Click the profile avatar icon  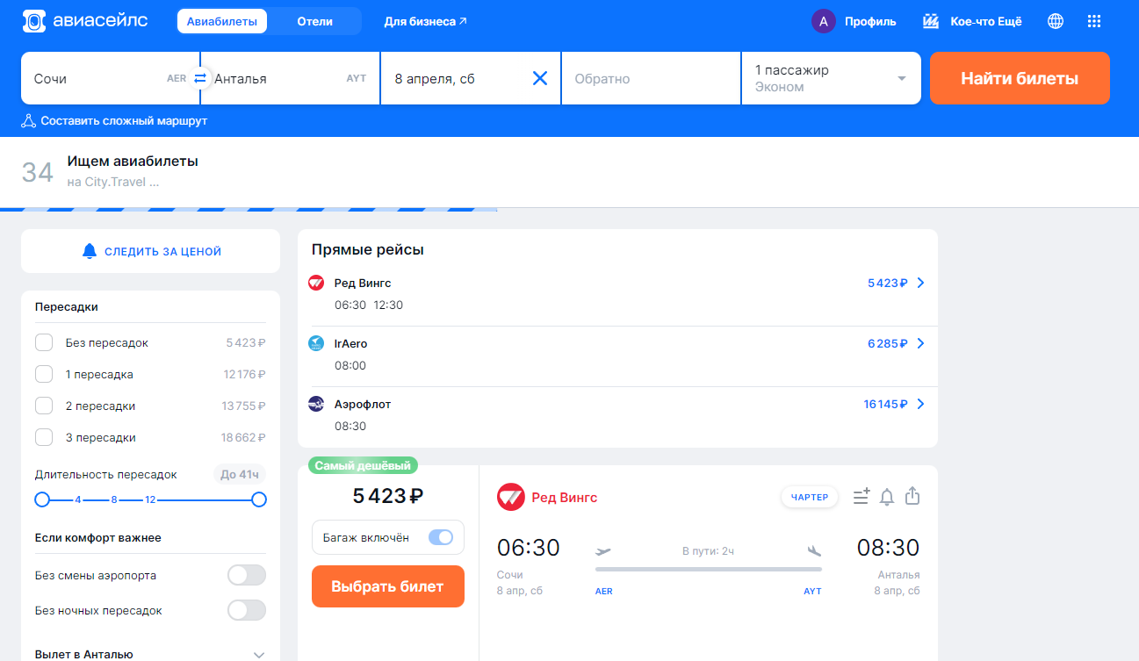point(823,21)
